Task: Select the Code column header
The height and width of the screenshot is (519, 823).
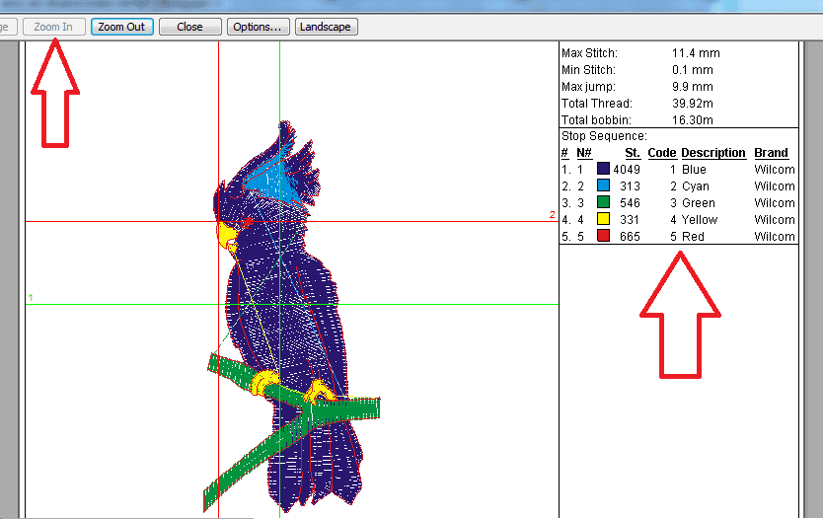Action: click(x=661, y=153)
